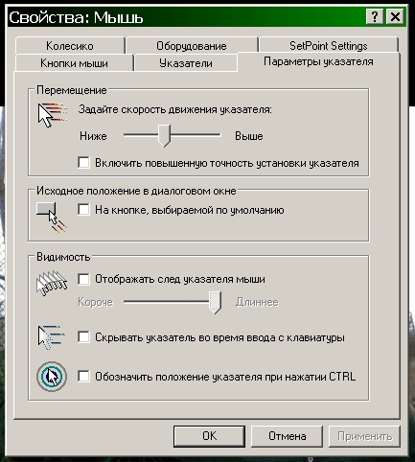This screenshot has width=415, height=462.
Task: Click the pointer speed motion icon
Action: 53,115
